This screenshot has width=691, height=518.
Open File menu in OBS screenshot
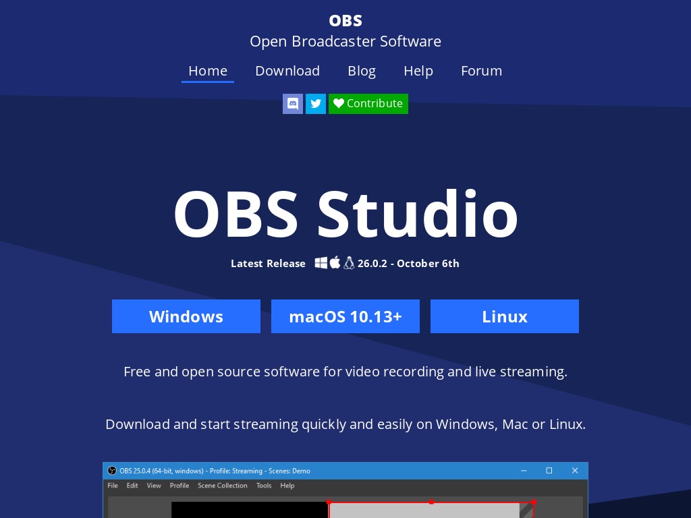113,486
